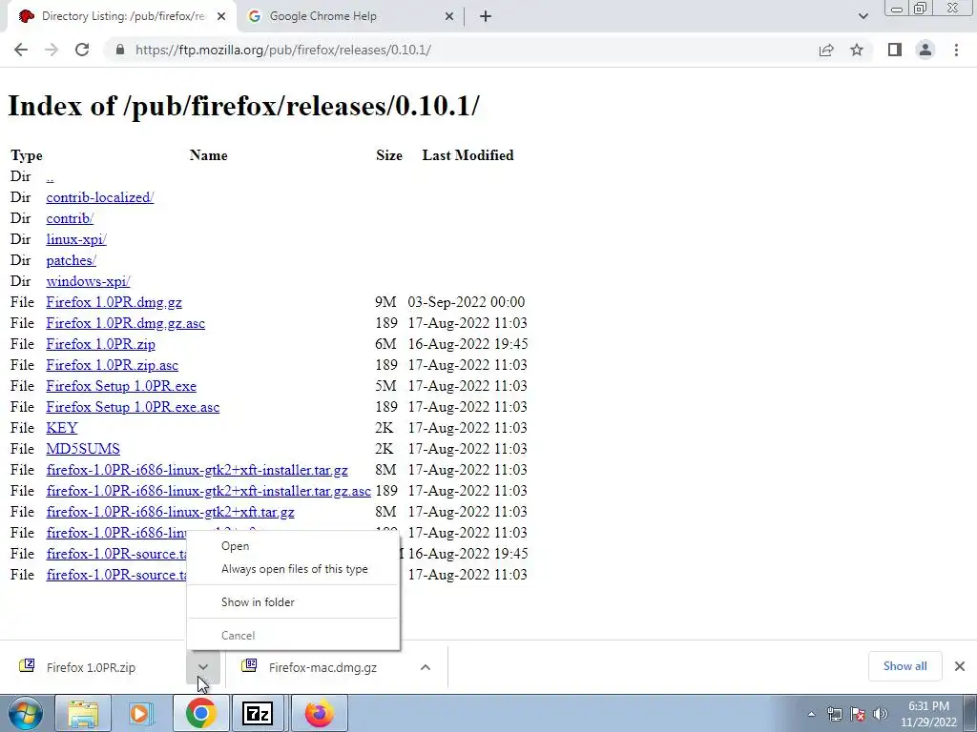Open Windows Media Player from taskbar
The width and height of the screenshot is (977, 732).
[x=141, y=714]
